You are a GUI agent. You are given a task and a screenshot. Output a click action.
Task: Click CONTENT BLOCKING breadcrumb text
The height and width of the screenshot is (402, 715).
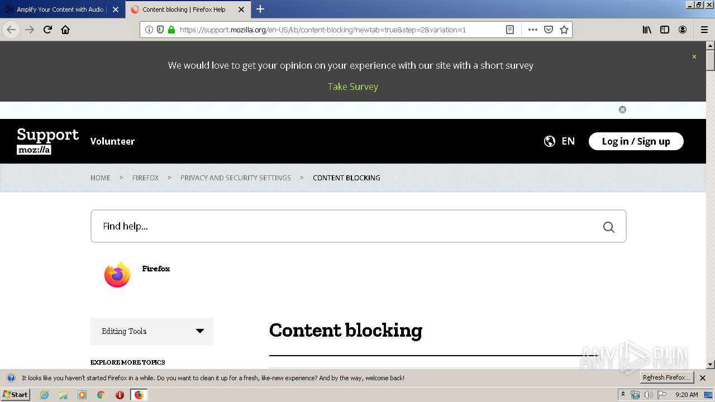coord(346,178)
